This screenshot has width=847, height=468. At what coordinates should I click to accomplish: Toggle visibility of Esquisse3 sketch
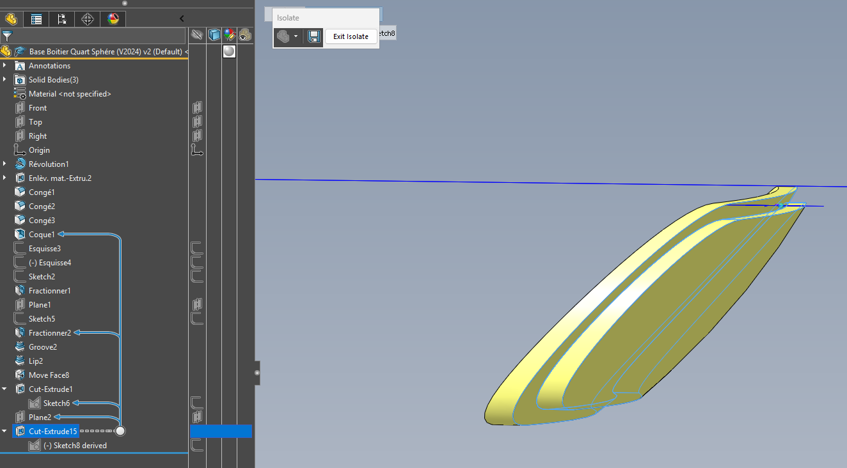point(198,249)
